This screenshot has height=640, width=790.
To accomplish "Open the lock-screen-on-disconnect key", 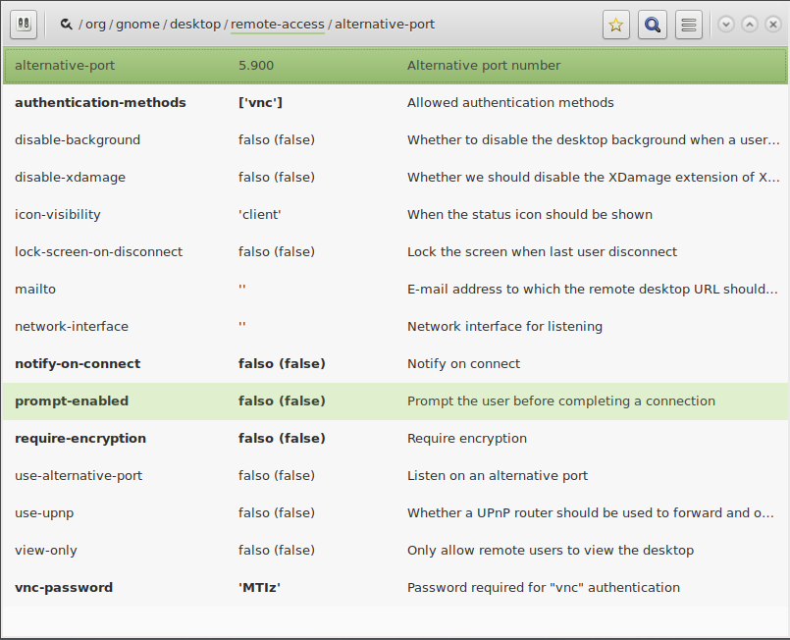I will tap(395, 252).
